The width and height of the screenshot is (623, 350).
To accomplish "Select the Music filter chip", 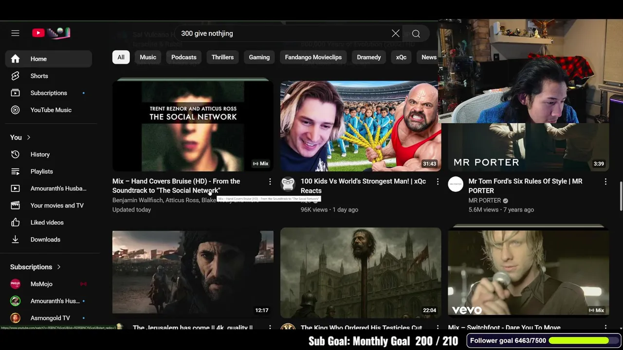I will [148, 57].
